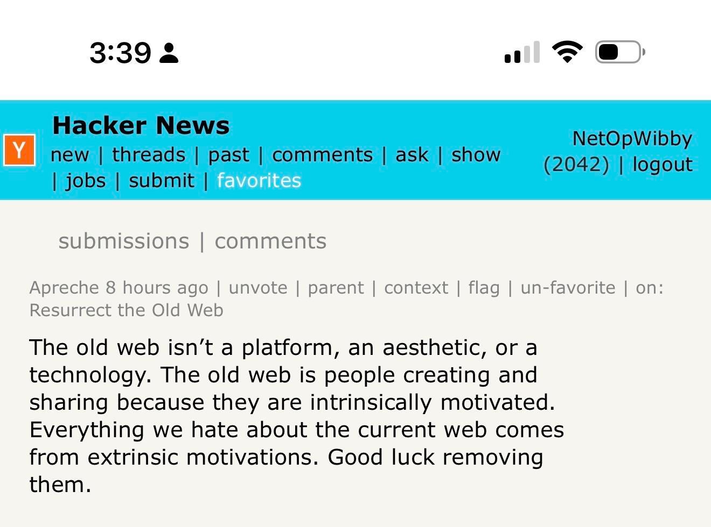Logout of Hacker News
Viewport: 711px width, 527px height.
click(x=661, y=164)
